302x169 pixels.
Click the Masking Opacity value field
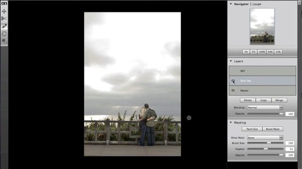pos(290,155)
